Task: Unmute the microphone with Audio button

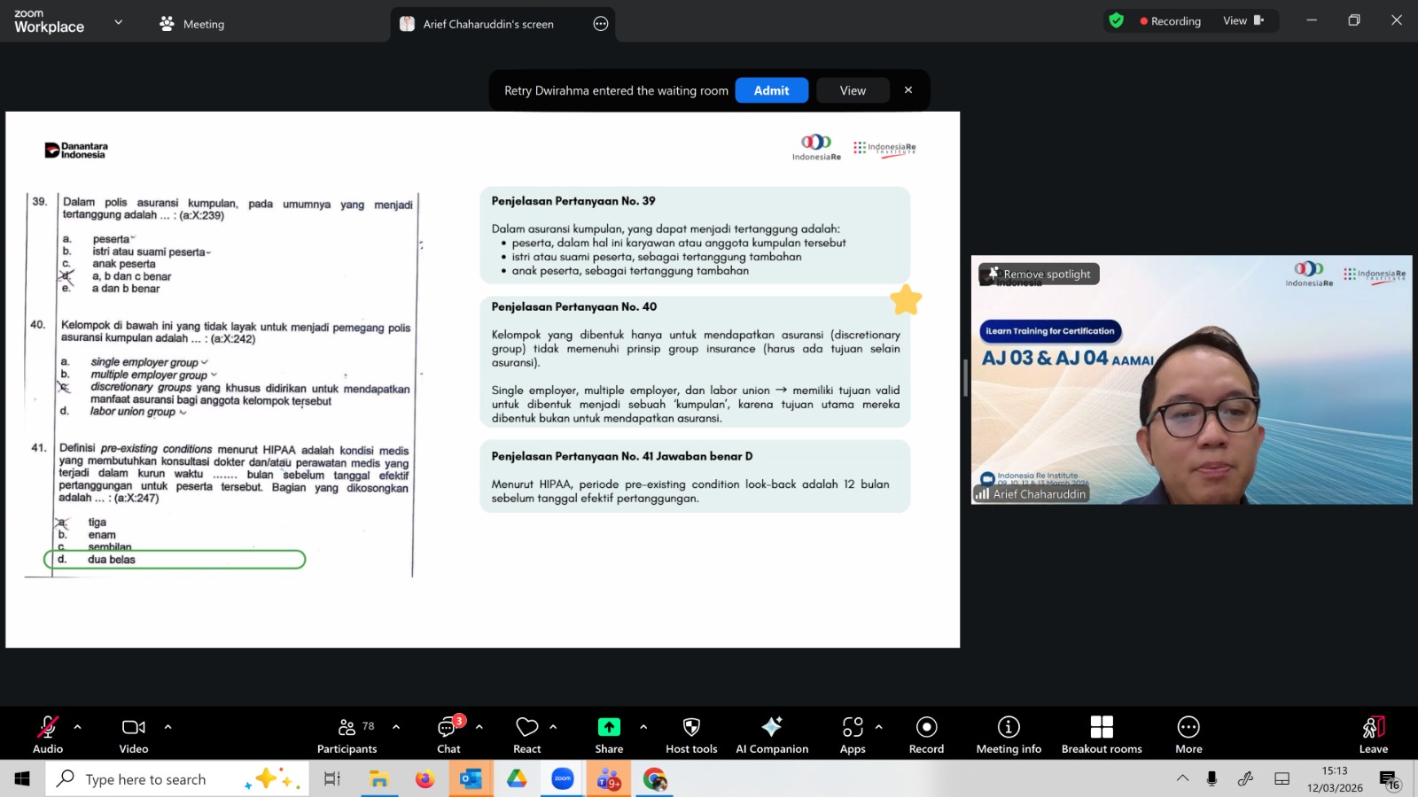Action: [x=48, y=735]
